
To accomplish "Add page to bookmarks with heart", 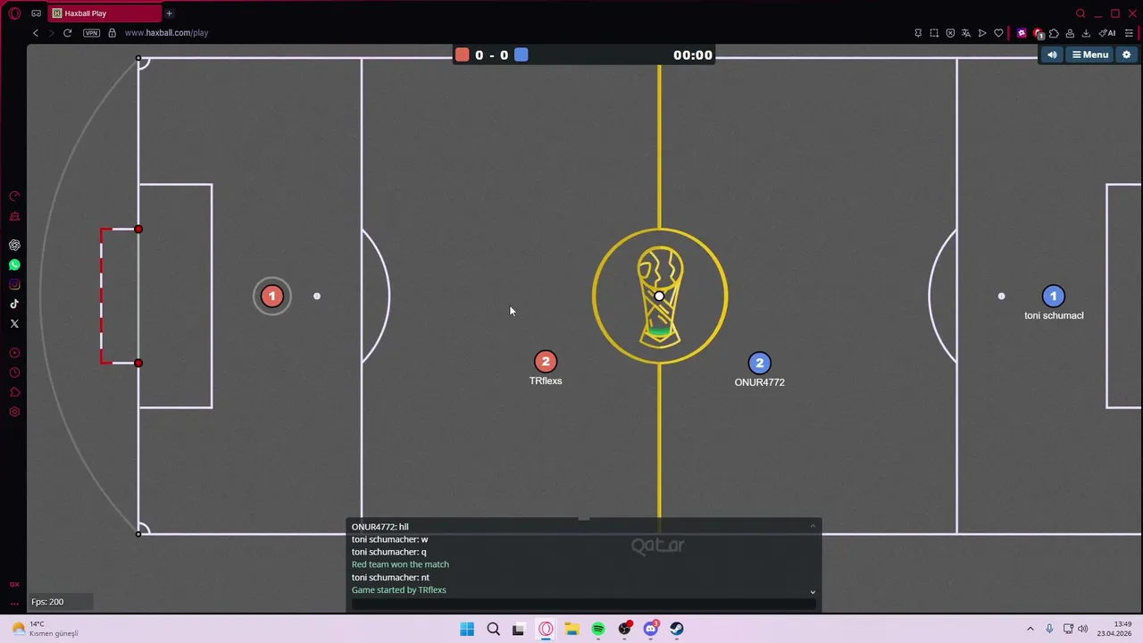I will click(998, 33).
